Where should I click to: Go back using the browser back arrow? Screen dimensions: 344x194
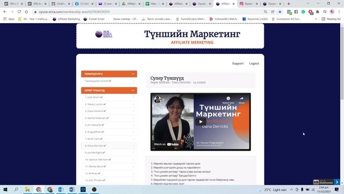coord(5,12)
